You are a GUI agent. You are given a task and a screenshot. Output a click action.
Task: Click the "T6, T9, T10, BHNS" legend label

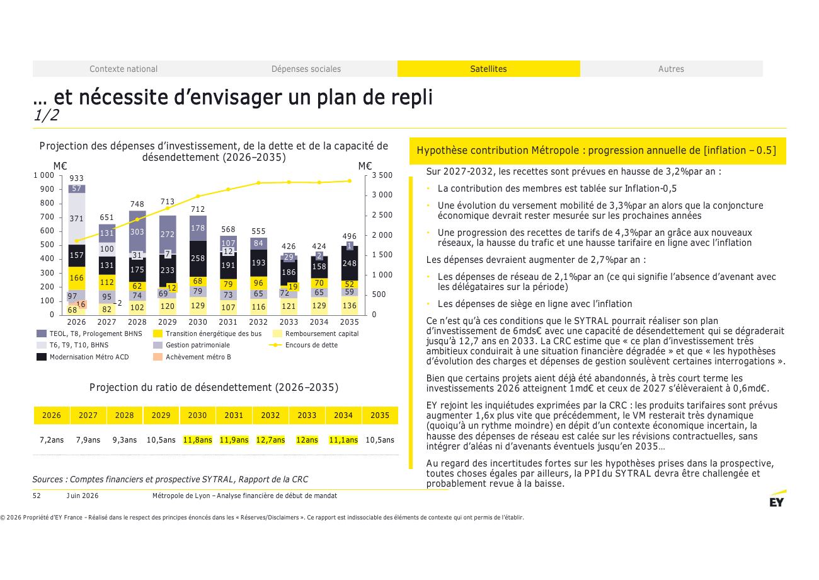79,345
